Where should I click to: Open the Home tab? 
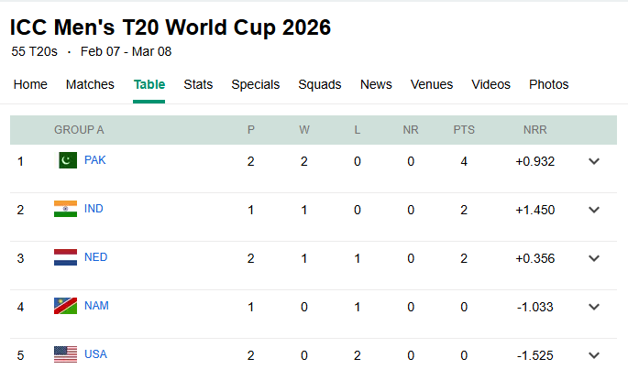coord(30,84)
